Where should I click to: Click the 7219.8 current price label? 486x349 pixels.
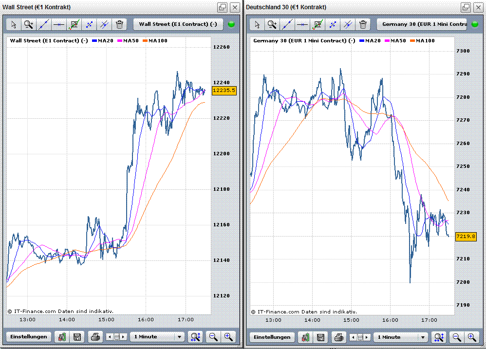click(x=466, y=237)
